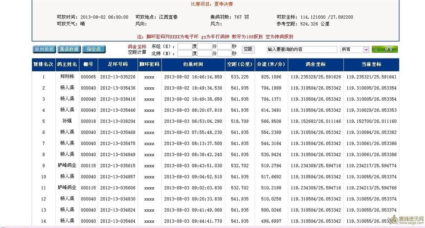Viewport: 425px width, 228px height.
Task: Focus the 东经 degrees (度) field
Action: [185, 46]
